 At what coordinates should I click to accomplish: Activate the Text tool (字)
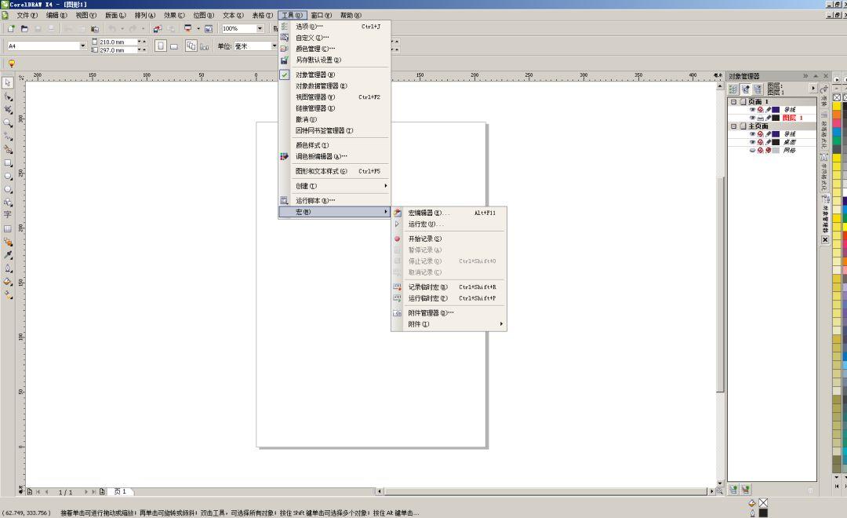(x=8, y=214)
